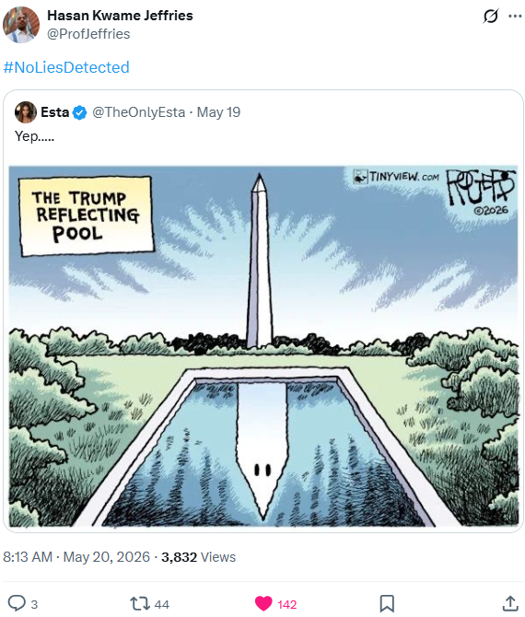525x617 pixels.
Task: Toggle the pink heart like button
Action: 263,603
